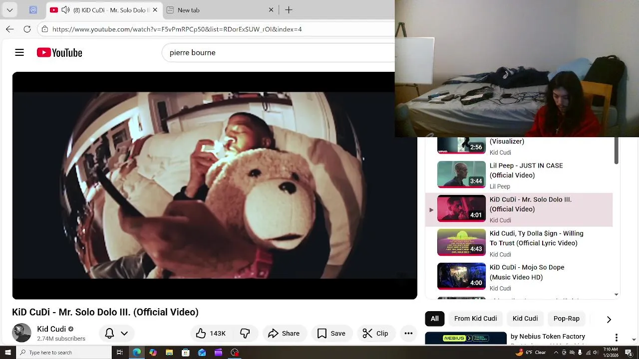
Task: Open the weather widget showing 6°F Clear
Action: (531, 352)
